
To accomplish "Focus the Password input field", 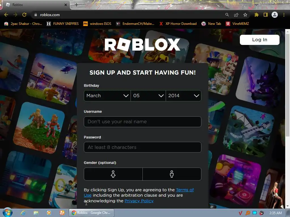I will point(142,147).
